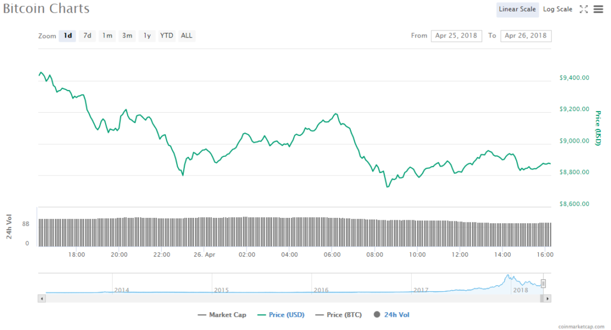Click the navigator range handle near 2018
The width and height of the screenshot is (611, 330).
click(x=543, y=283)
